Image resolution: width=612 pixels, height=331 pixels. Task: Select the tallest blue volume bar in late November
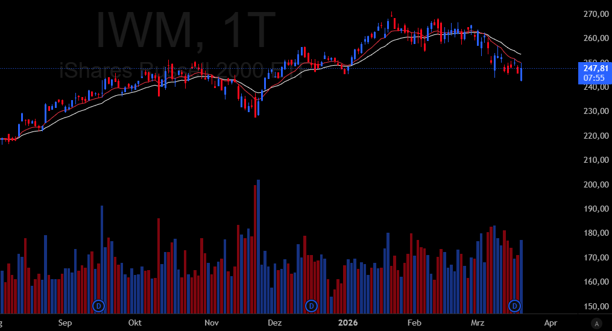[x=259, y=247]
